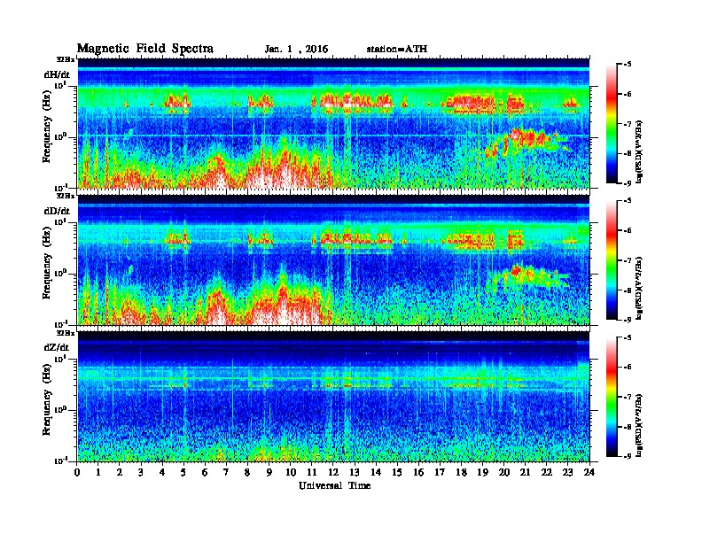The width and height of the screenshot is (702, 542).
Task: Click hour 6 on the Universal Time axis
Action: click(206, 472)
